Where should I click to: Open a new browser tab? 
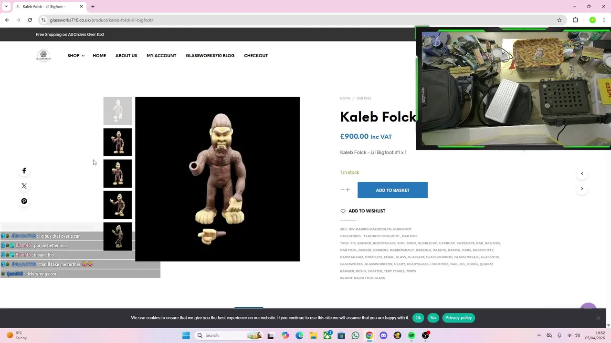[93, 7]
